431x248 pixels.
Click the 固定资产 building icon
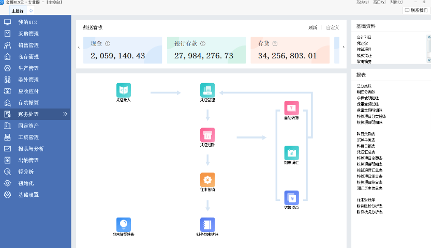[x=7, y=126]
